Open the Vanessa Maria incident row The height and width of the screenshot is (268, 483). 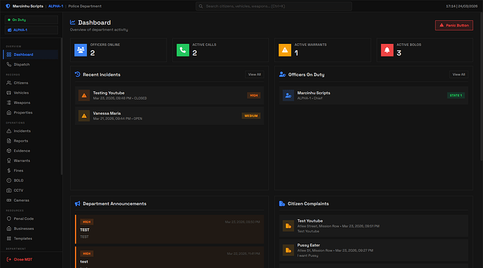(x=169, y=116)
